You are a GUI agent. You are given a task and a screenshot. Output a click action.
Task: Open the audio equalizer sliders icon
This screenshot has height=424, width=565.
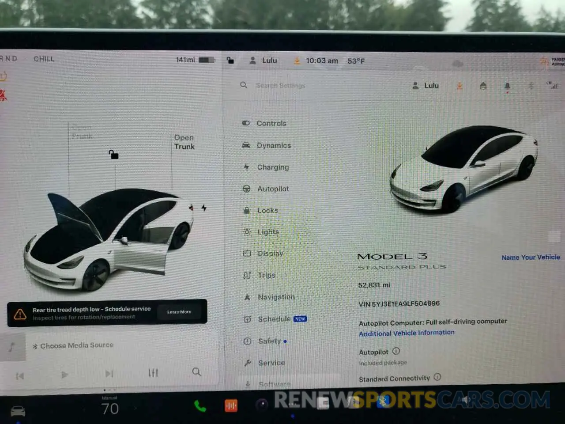[153, 373]
